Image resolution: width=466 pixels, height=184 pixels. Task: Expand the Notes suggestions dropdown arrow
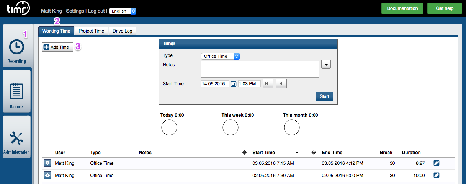[x=326, y=65]
